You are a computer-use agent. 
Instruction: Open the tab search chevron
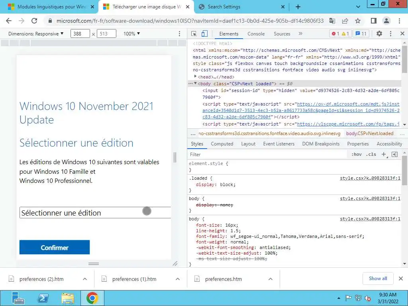click(358, 7)
